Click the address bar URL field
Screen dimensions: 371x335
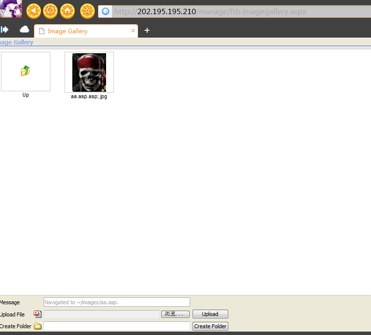(241, 12)
